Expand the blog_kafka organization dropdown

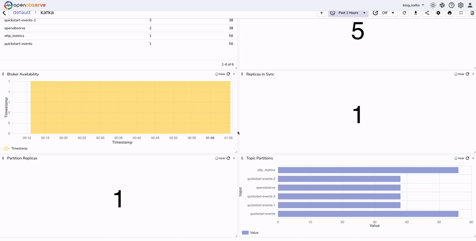(x=413, y=5)
